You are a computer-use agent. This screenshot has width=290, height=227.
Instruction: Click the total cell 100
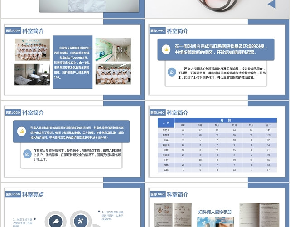[268, 135]
